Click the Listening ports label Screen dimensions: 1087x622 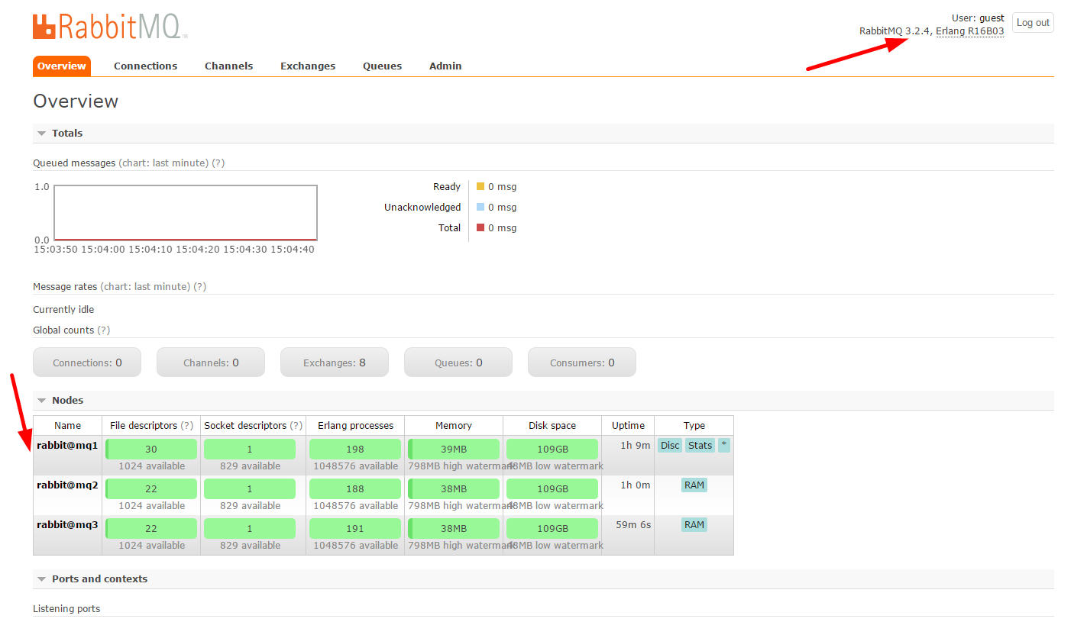point(66,608)
